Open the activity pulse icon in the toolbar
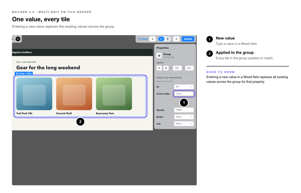301x193 pixels. [x=153, y=39]
